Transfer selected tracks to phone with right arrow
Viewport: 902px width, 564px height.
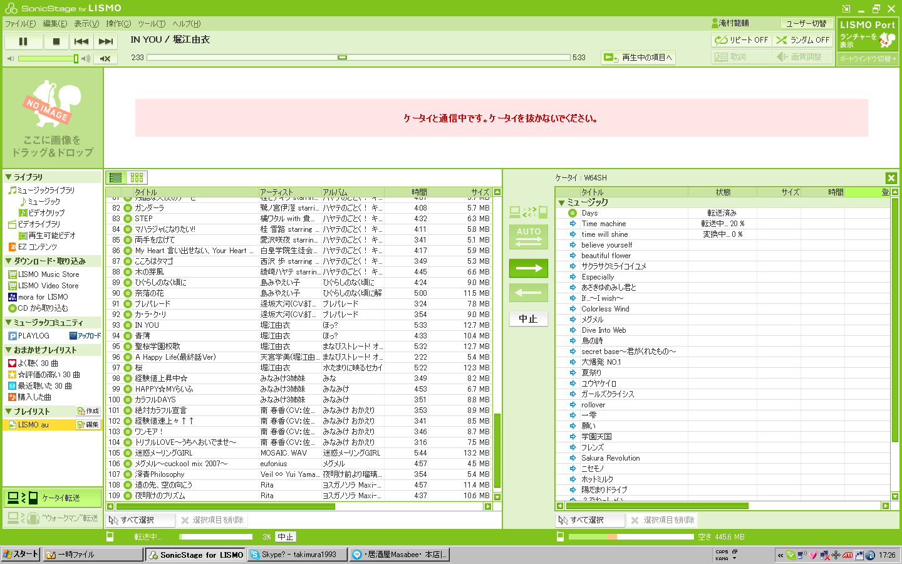(529, 268)
